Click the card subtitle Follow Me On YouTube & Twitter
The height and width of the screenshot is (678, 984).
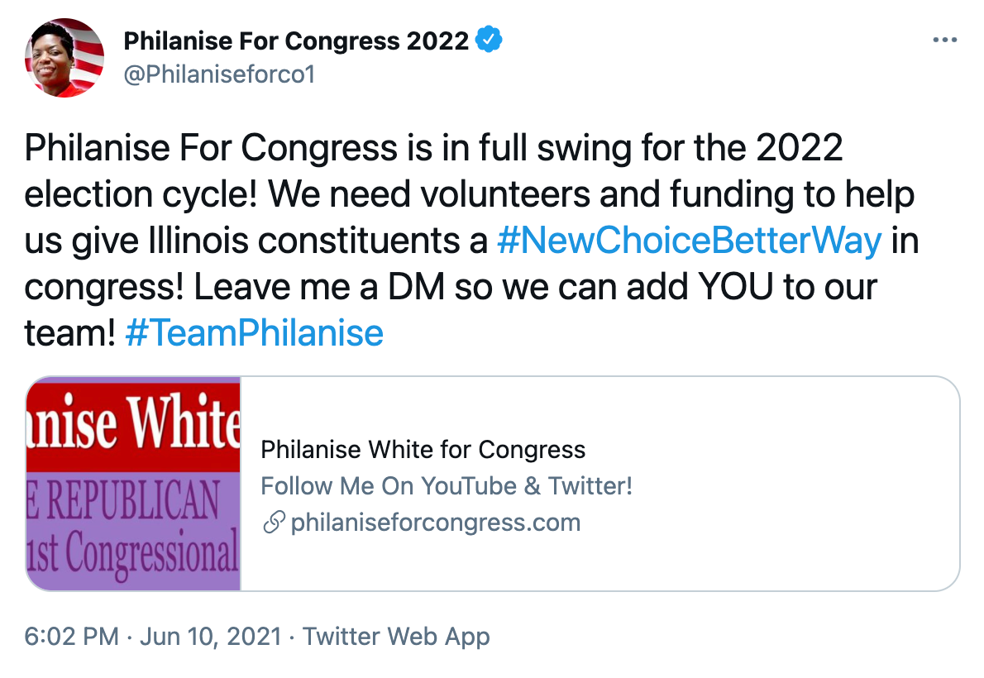tap(447, 486)
